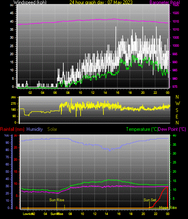Select the blue "Humidity" legend label

(34, 129)
